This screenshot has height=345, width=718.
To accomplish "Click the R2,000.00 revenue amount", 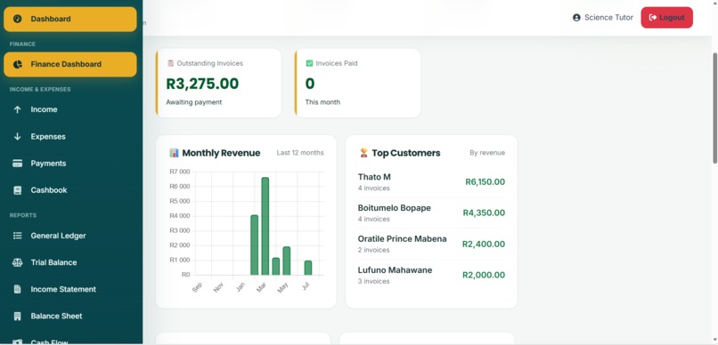I will click(x=484, y=275).
